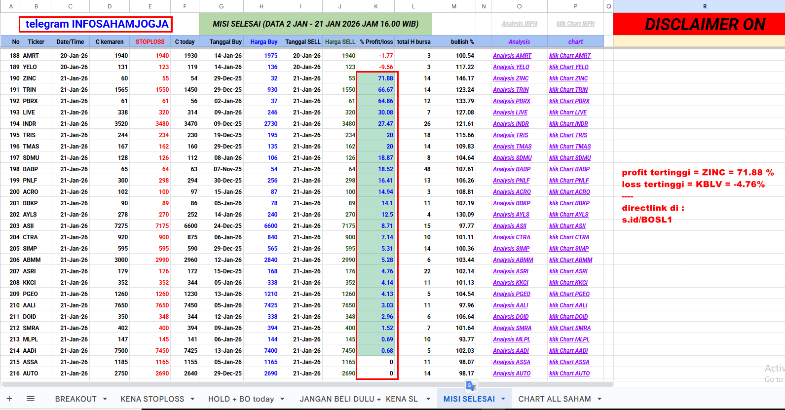Screen dimensions: 785x410
Task: Open klik Chart TRIN link
Action: pyautogui.click(x=568, y=90)
